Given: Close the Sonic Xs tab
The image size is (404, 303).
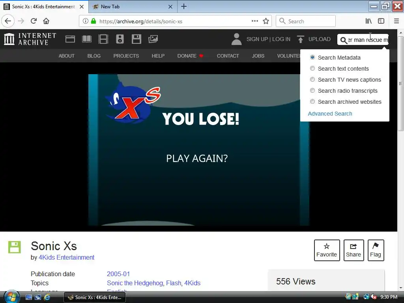Looking at the screenshot, I should pos(82,7).
